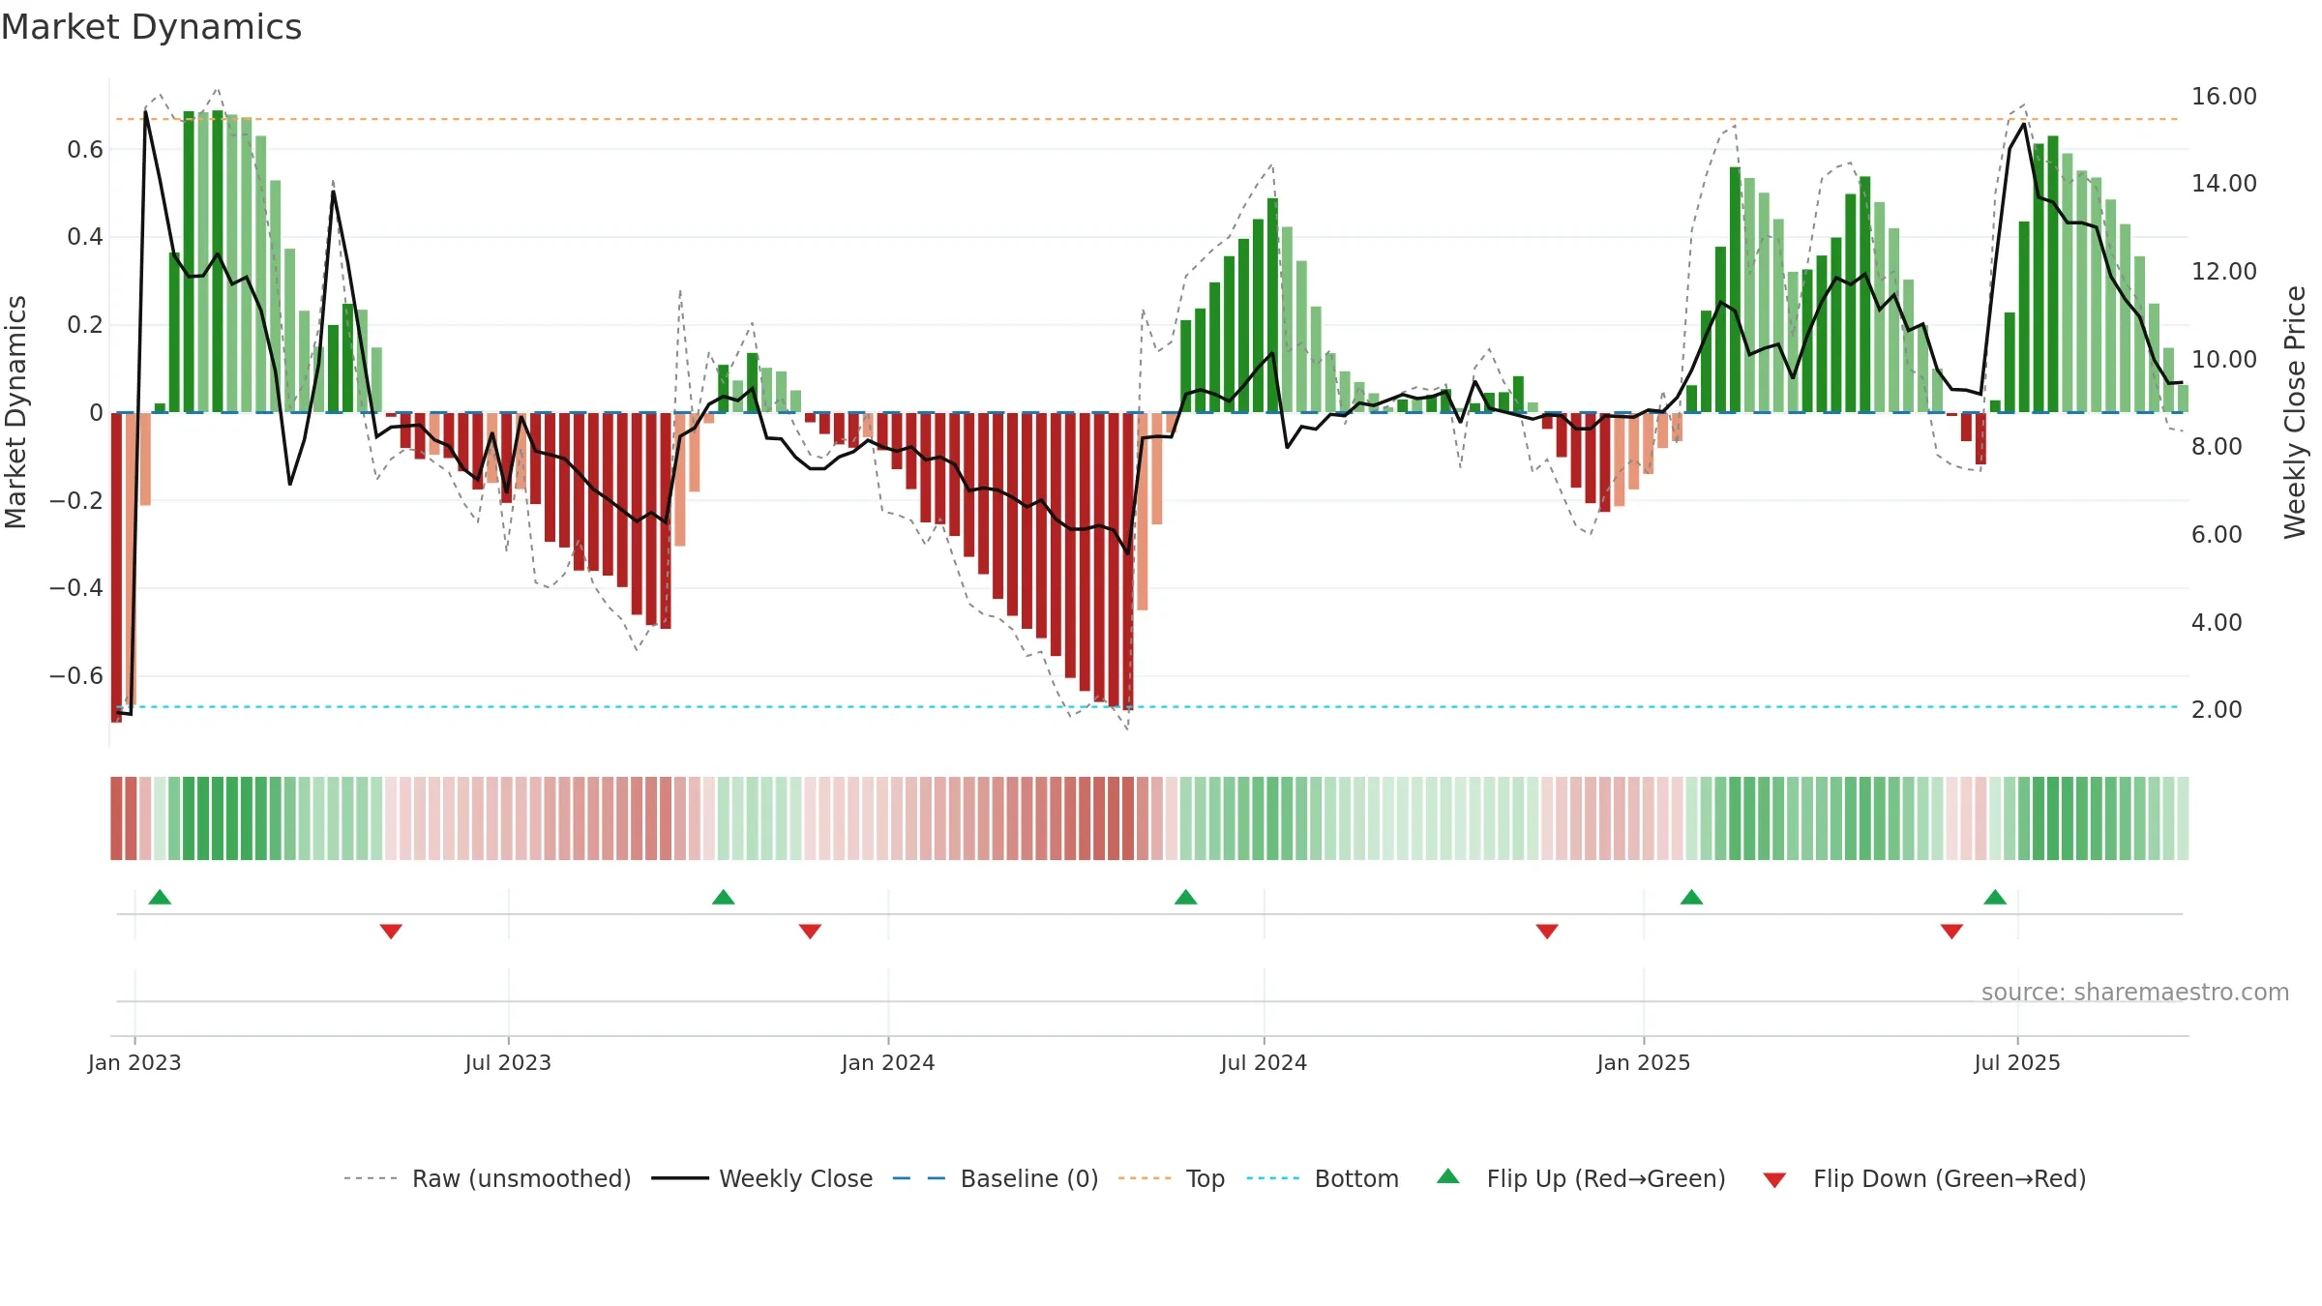Click the −0.2 left axis tick

(76, 500)
